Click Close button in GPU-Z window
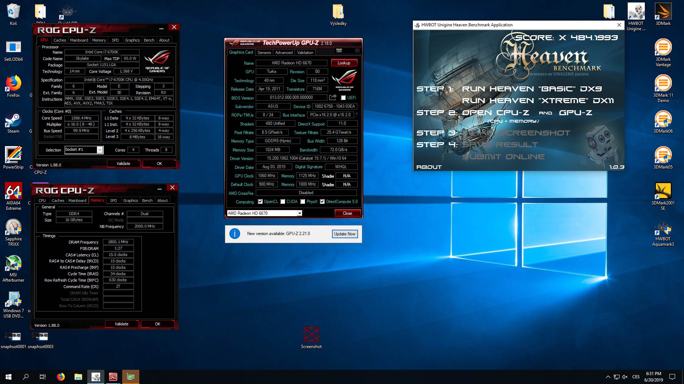 tap(347, 213)
